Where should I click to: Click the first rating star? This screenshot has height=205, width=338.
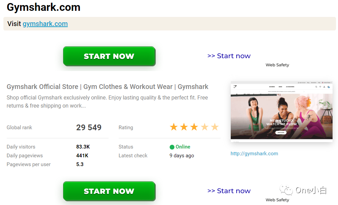point(174,127)
